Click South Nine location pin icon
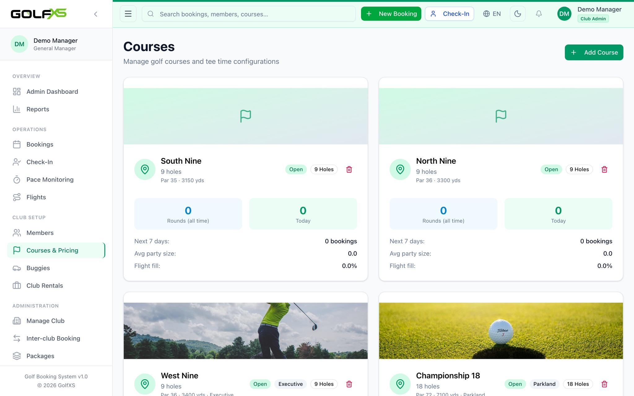The width and height of the screenshot is (634, 396). pyautogui.click(x=145, y=170)
